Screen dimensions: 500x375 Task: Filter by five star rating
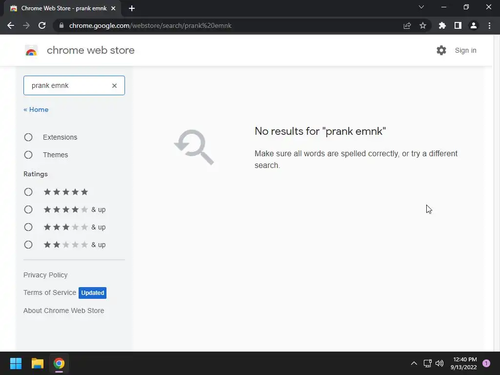(28, 192)
